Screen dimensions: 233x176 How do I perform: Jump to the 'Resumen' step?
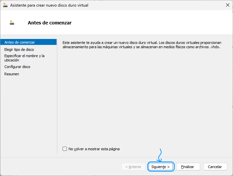[x=12, y=74]
